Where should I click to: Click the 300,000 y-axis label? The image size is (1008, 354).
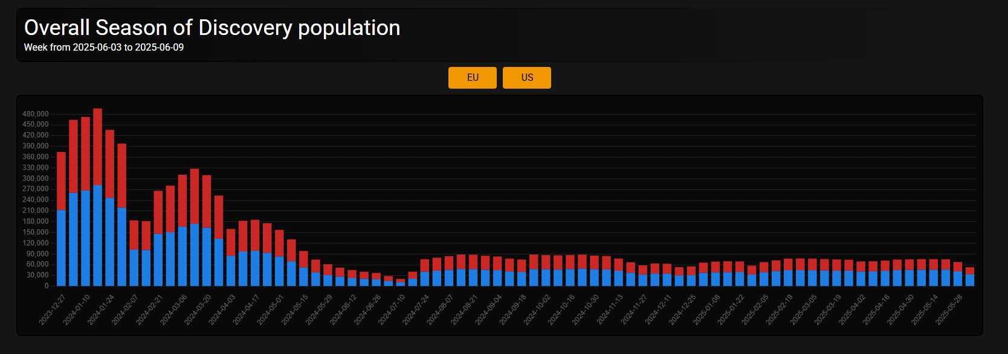pyautogui.click(x=36, y=179)
